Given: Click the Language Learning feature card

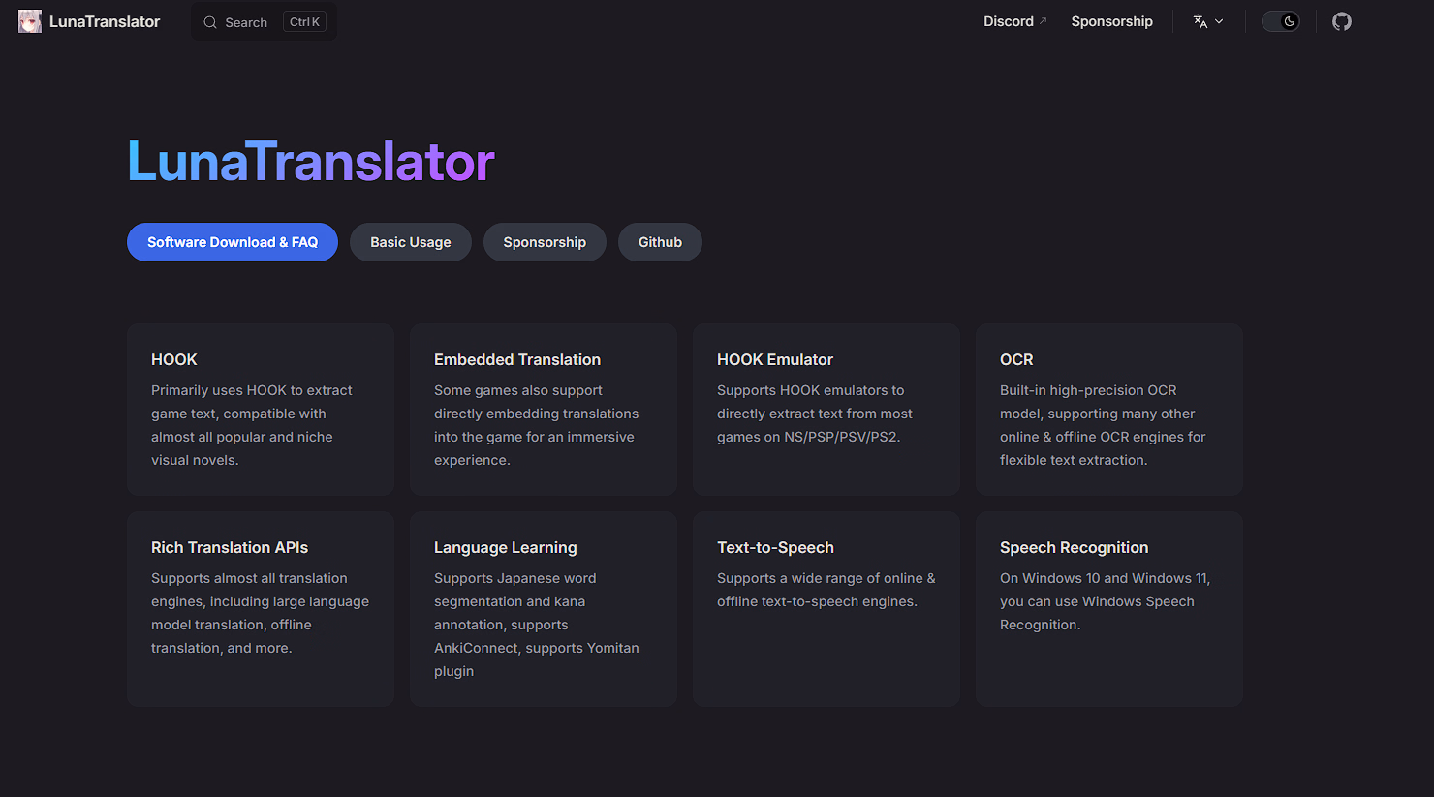Looking at the screenshot, I should pos(543,608).
